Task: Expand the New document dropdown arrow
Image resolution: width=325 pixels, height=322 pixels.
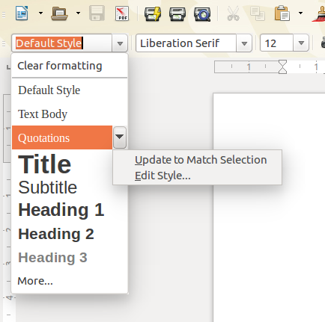Action: click(40, 13)
